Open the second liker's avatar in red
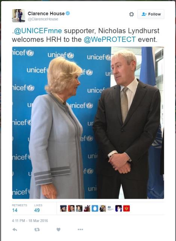Screen dimensions: 176x241 click(x=71, y=208)
